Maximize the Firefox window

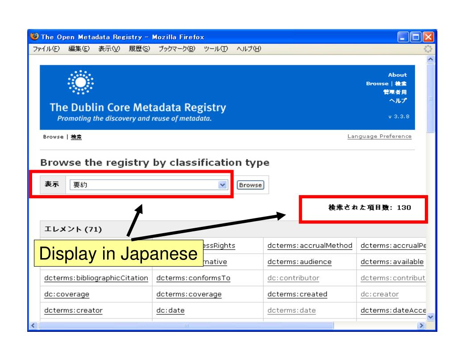[x=415, y=37]
